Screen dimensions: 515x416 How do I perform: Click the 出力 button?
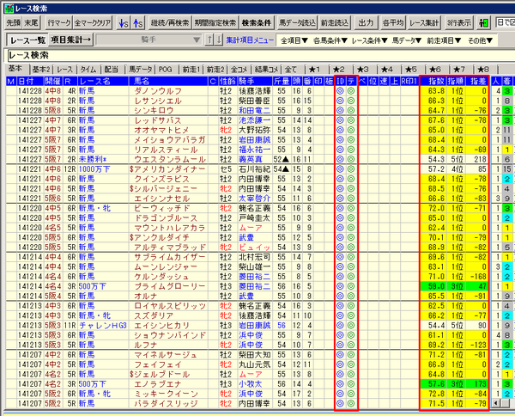366,22
